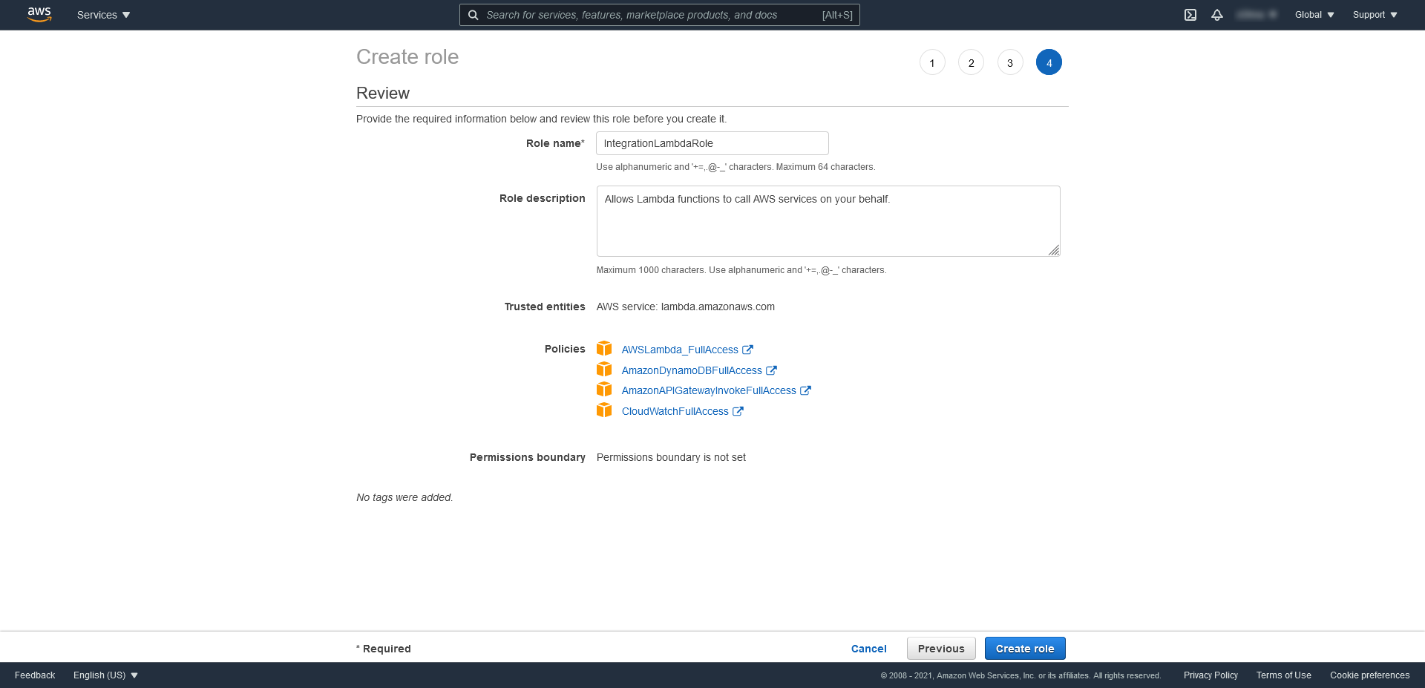Open Cookie preferences
Screen dimensions: 1425x688
click(x=1369, y=675)
